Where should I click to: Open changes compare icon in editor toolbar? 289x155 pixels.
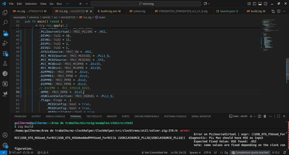point(273,11)
